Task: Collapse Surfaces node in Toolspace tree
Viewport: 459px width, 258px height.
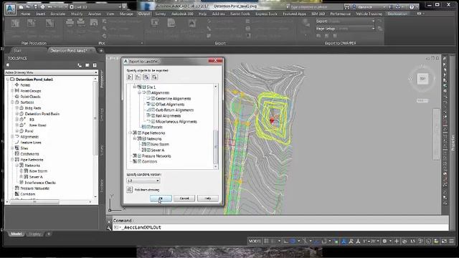Action: (x=13, y=102)
